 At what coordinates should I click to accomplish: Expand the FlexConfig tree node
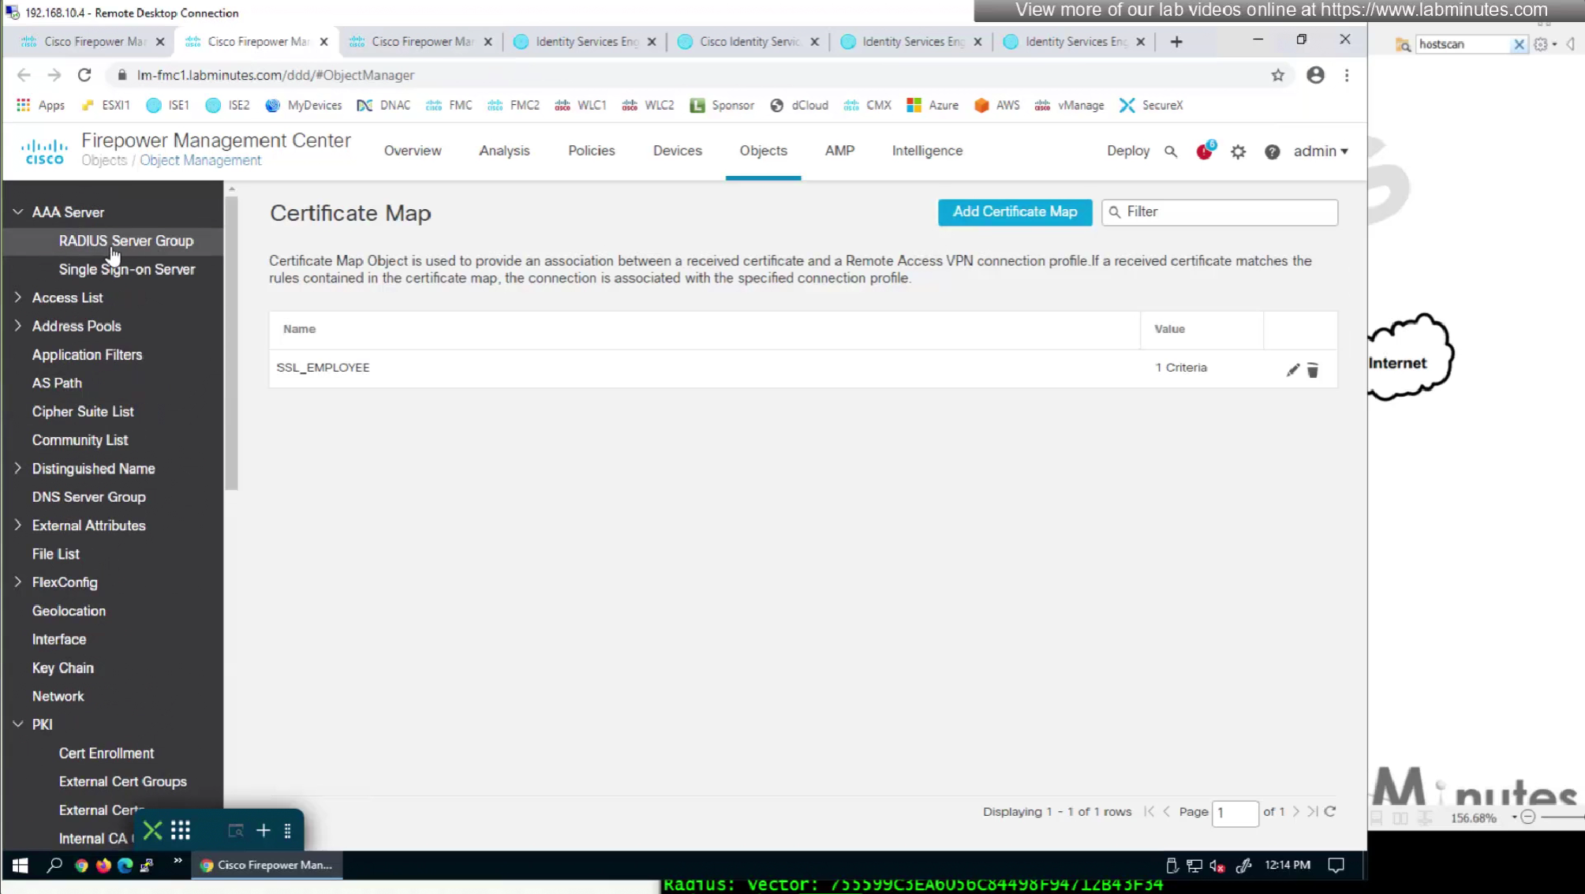click(x=18, y=582)
